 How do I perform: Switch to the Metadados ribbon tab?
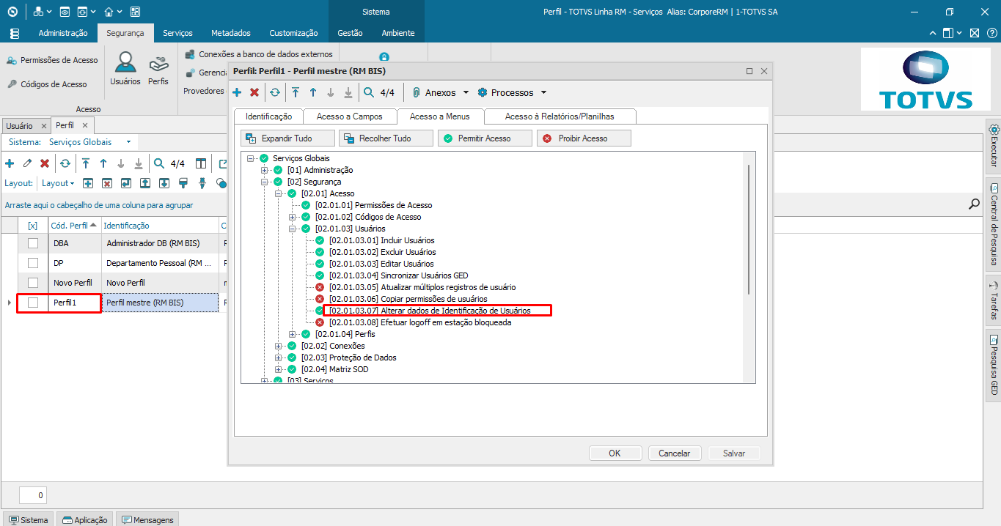pyautogui.click(x=231, y=33)
